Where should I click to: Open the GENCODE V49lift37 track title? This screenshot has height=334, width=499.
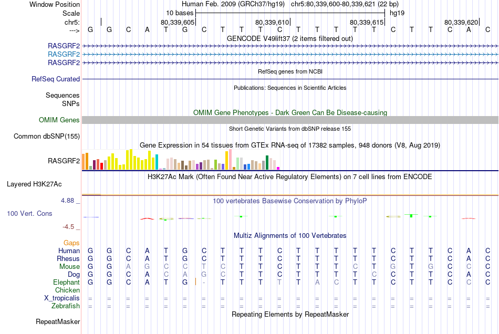pos(289,38)
